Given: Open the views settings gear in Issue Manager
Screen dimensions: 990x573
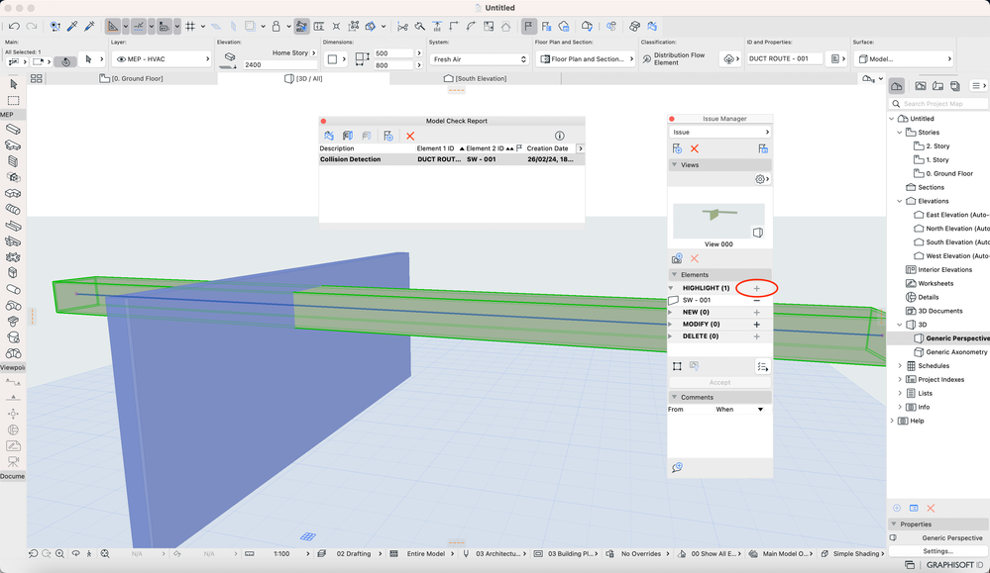Looking at the screenshot, I should click(x=760, y=179).
